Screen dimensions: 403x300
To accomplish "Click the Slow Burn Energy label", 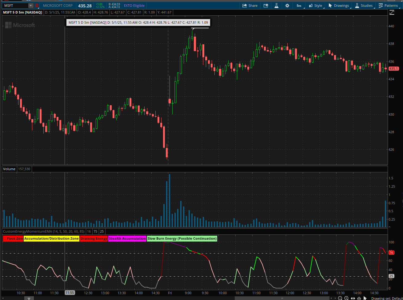I will (182, 238).
